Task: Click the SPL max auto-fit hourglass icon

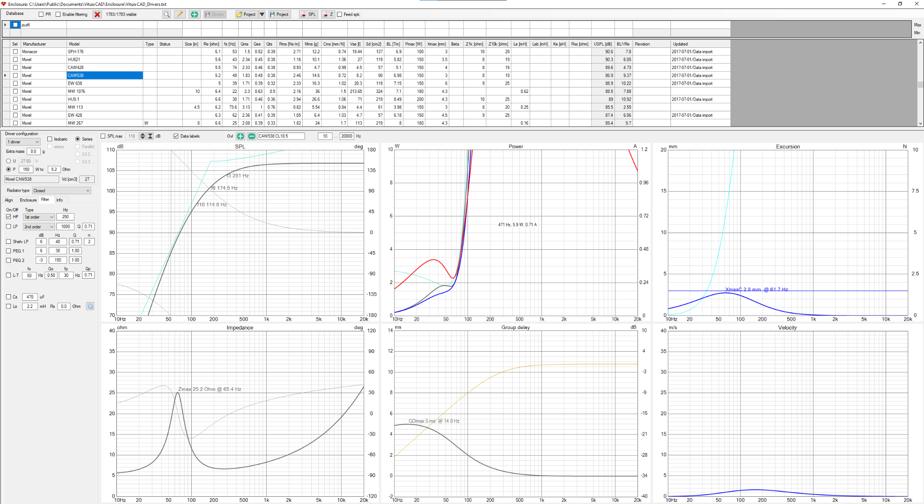Action: (150, 136)
